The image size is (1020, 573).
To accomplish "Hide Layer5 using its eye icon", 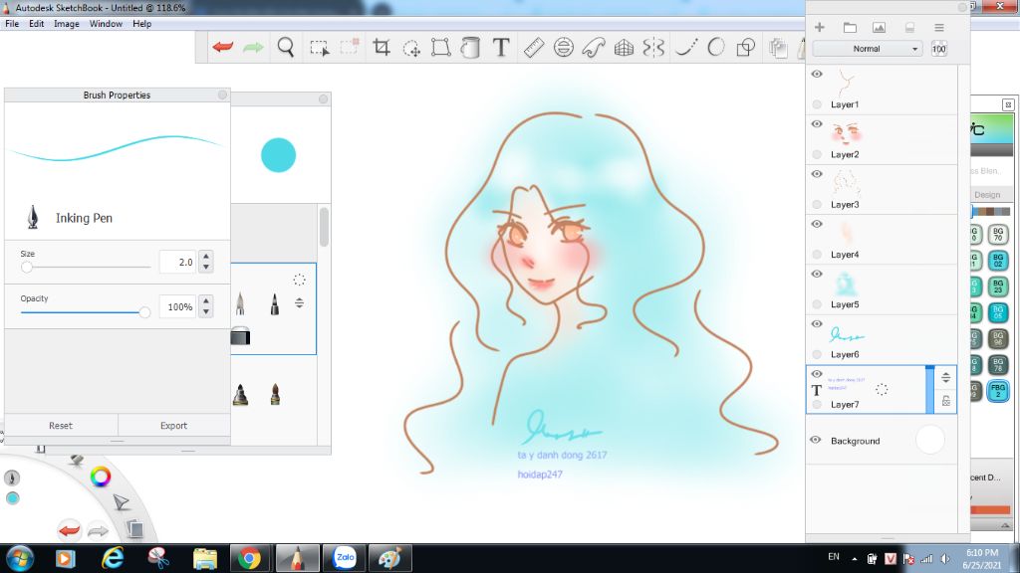I will [817, 275].
